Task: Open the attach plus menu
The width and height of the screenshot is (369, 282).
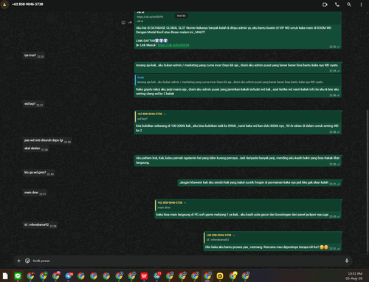Action: pos(19,261)
